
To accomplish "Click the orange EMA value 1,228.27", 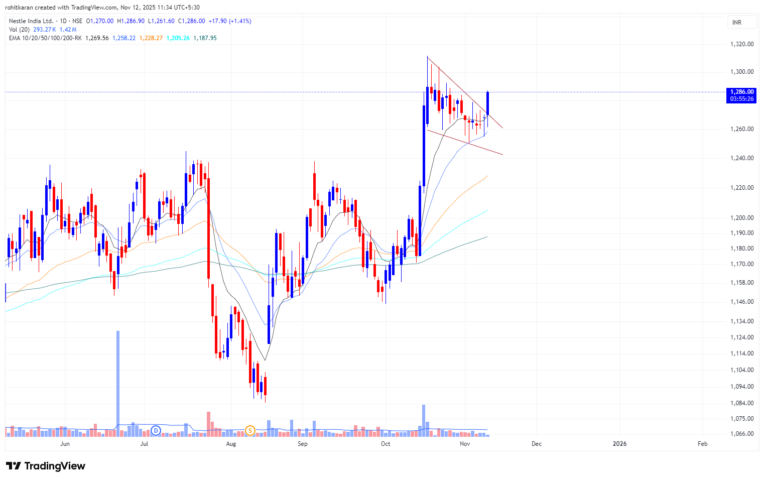I will click(x=151, y=38).
